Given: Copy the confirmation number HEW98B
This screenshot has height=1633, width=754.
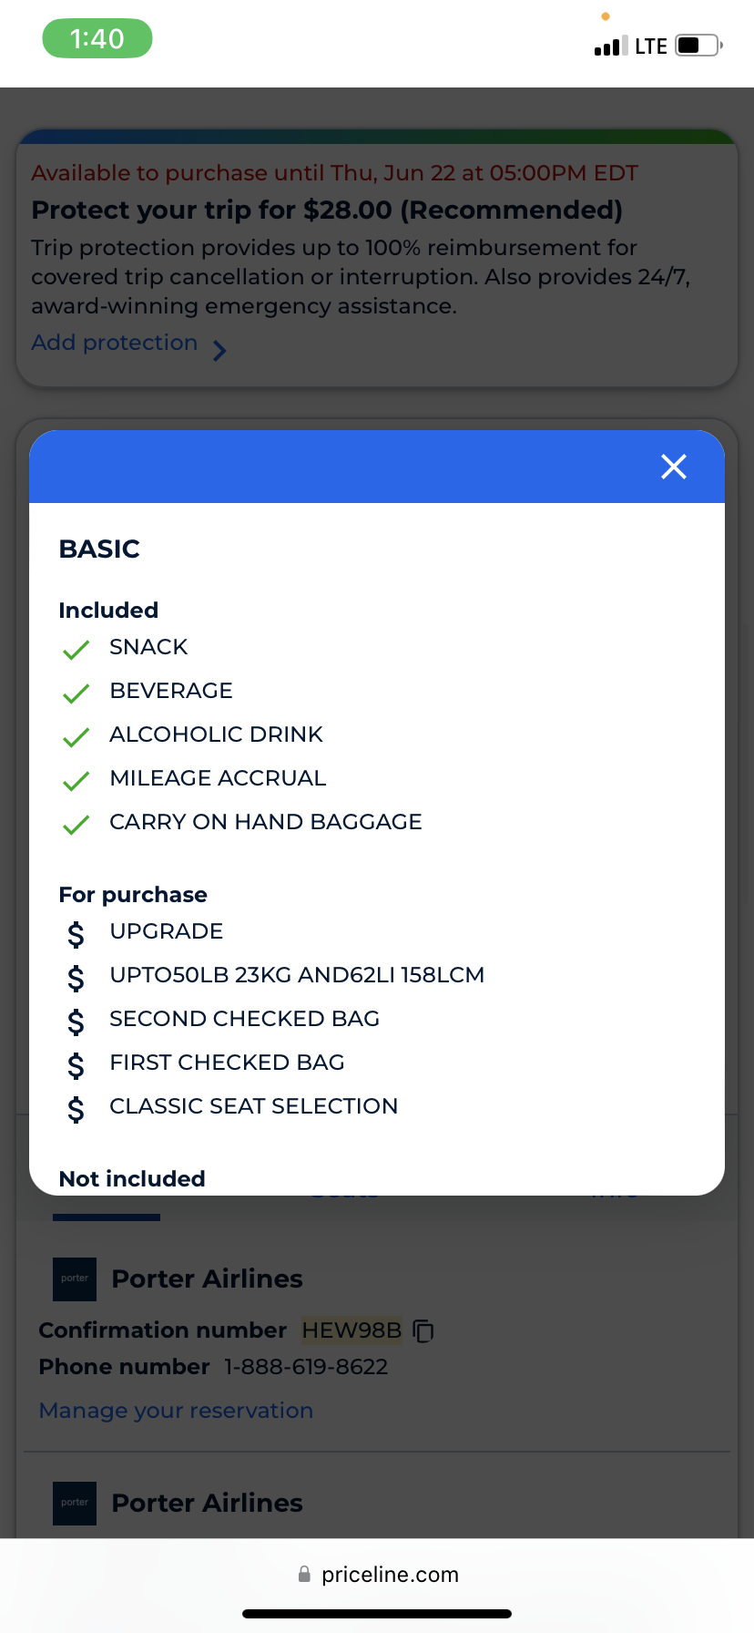Looking at the screenshot, I should pyautogui.click(x=423, y=1331).
